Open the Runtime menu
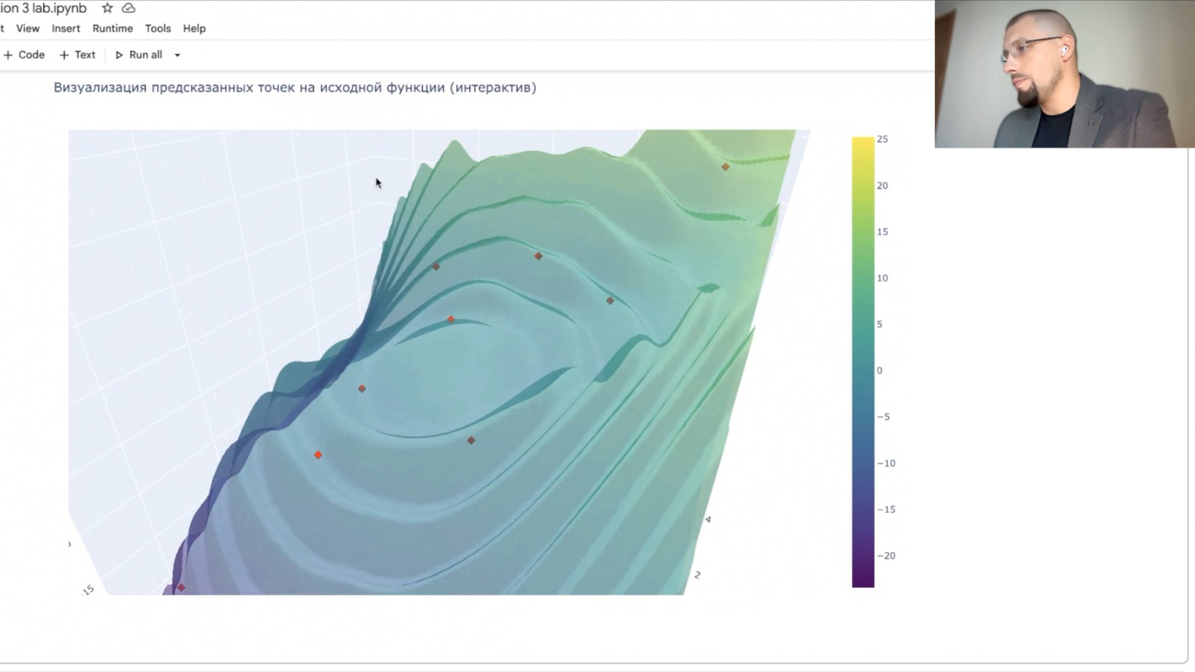Screen dimensions: 1195x672 tap(113, 29)
